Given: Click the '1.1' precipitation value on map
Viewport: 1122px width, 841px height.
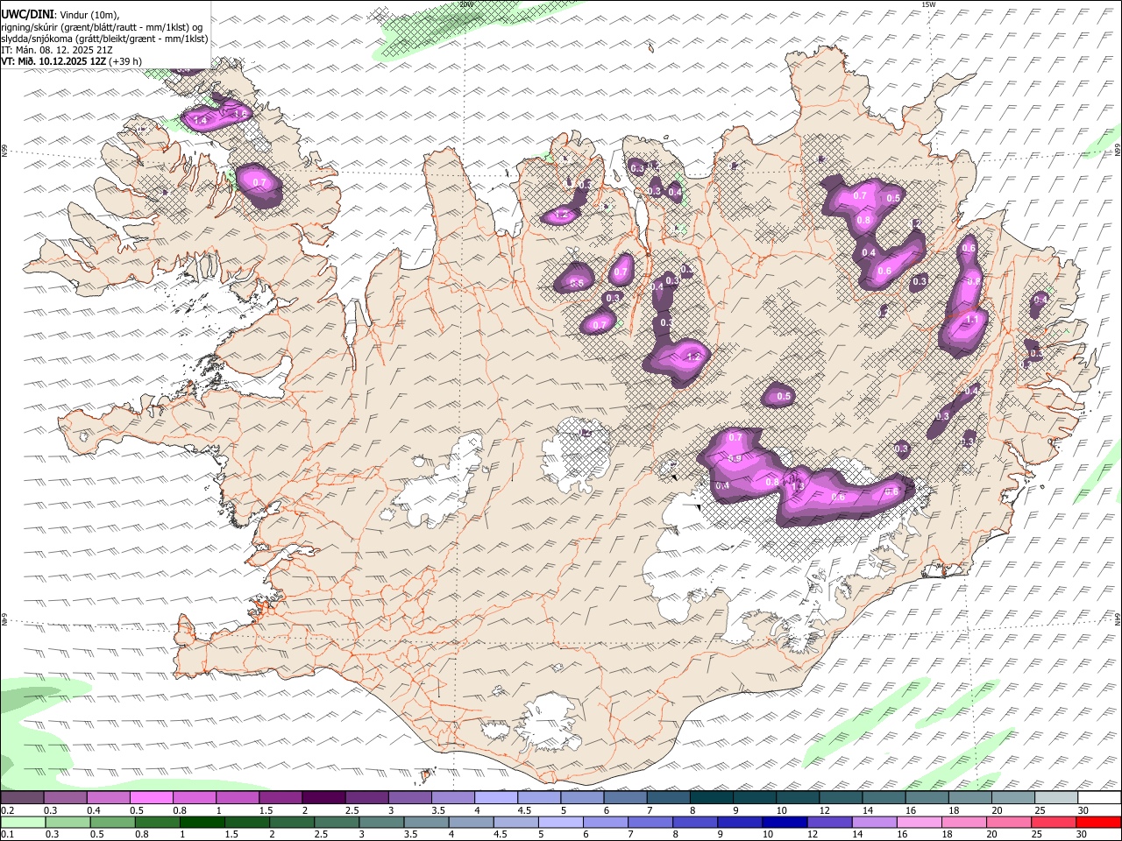Looking at the screenshot, I should [971, 321].
